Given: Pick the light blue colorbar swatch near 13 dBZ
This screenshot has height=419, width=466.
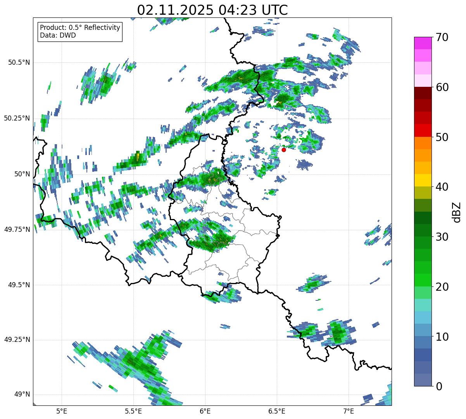Looking at the screenshot, I should pyautogui.click(x=423, y=317).
